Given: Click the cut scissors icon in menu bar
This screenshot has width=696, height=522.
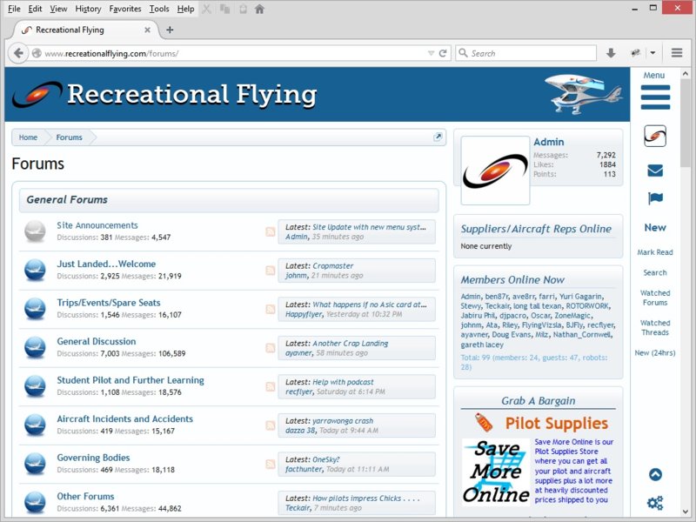Looking at the screenshot, I should pos(206,9).
